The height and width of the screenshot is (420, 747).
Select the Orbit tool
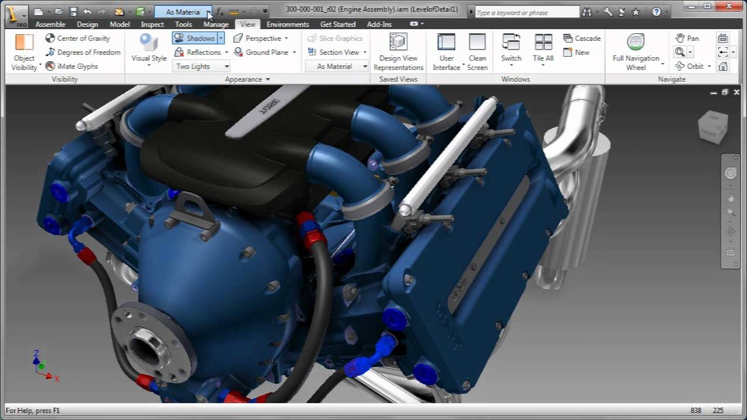tap(689, 66)
